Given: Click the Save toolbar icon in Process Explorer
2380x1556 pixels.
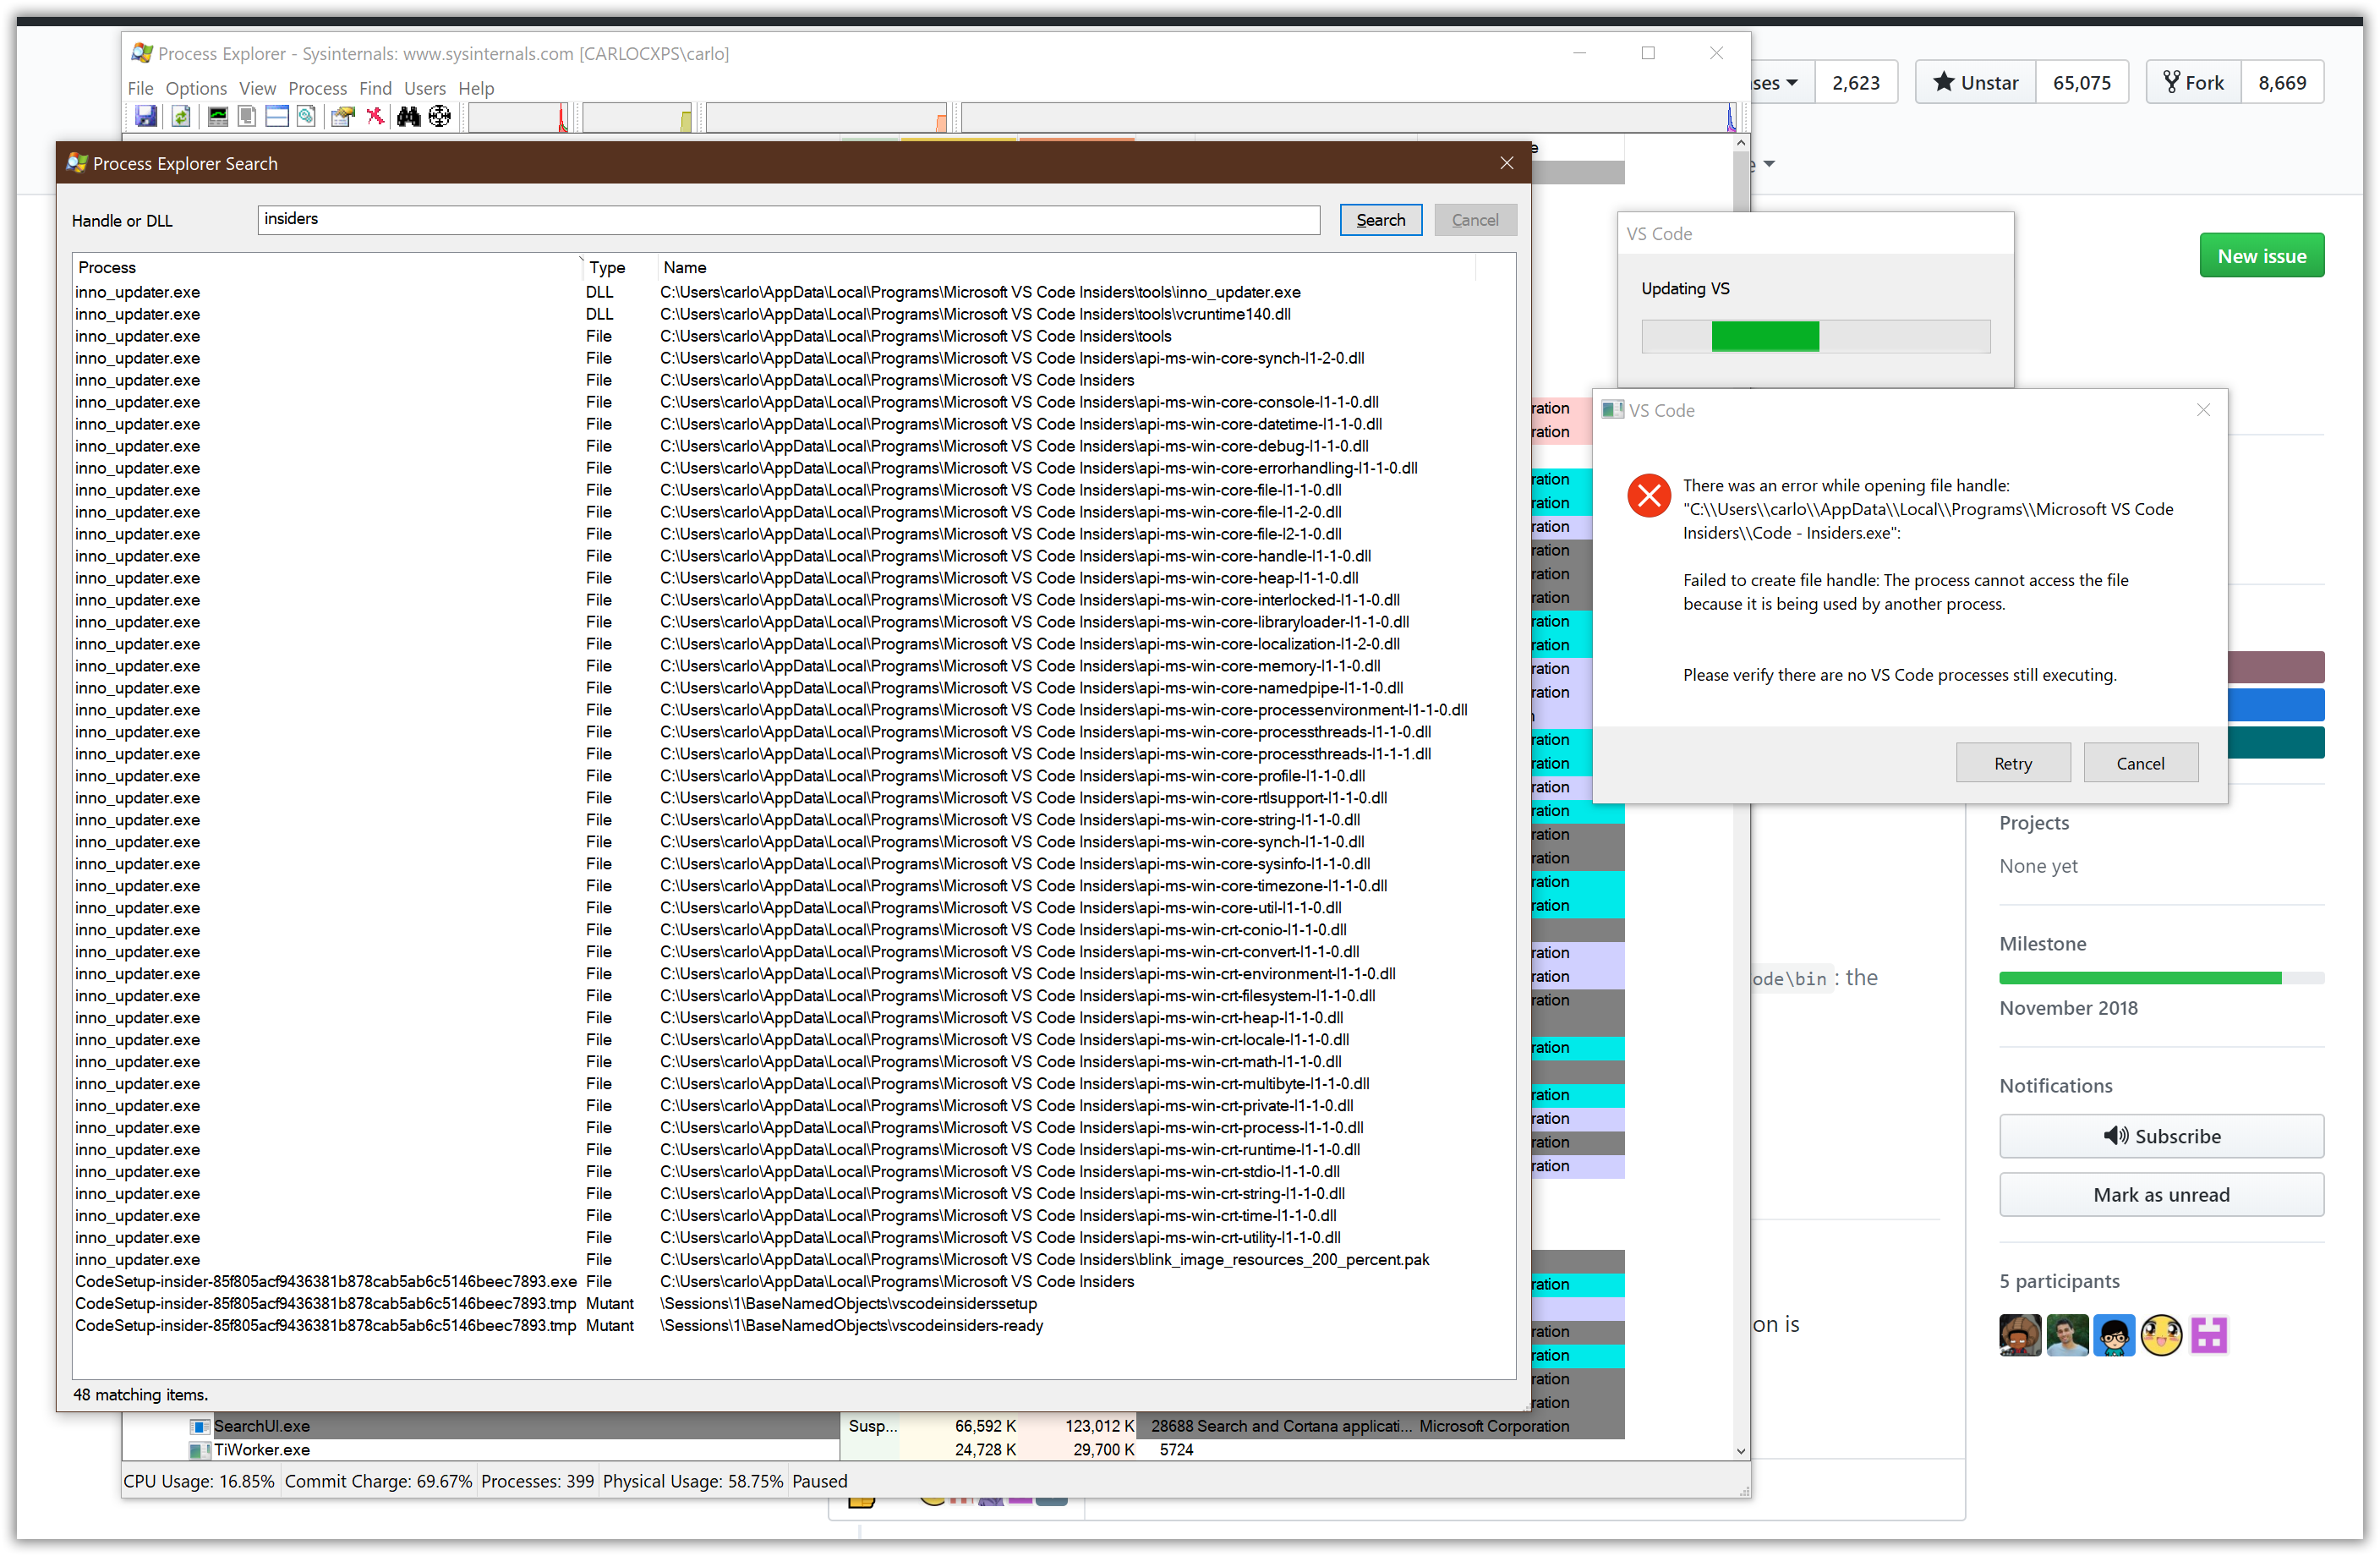Looking at the screenshot, I should point(146,117).
